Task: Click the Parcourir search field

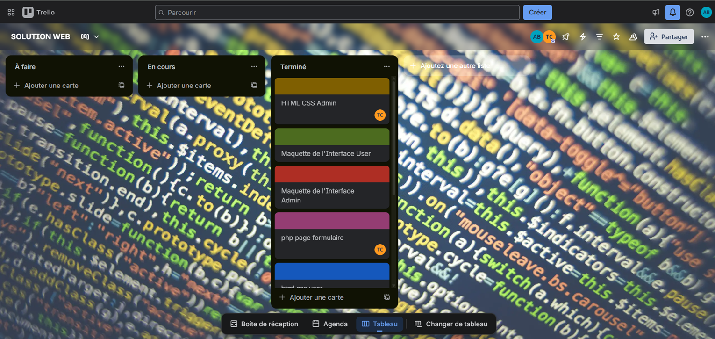Action: pyautogui.click(x=337, y=13)
